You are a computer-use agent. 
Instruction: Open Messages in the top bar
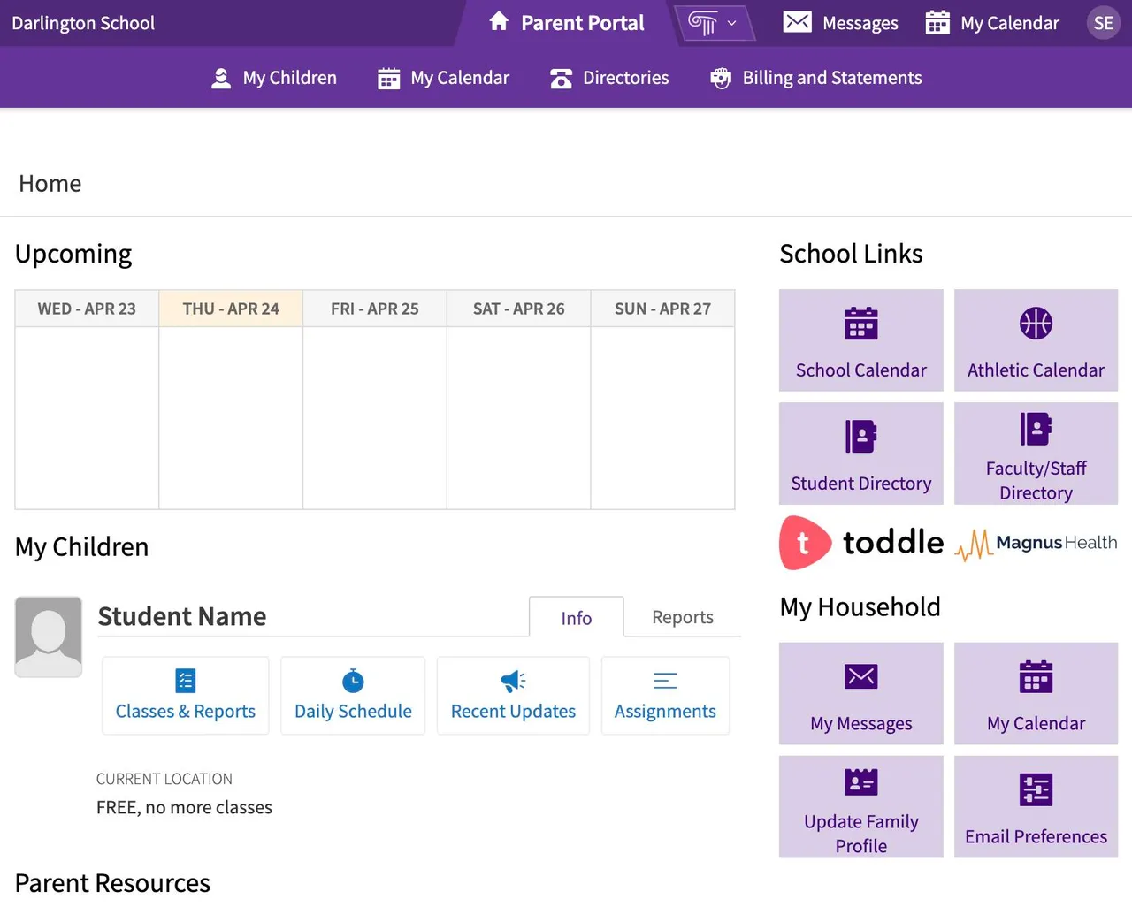[840, 23]
